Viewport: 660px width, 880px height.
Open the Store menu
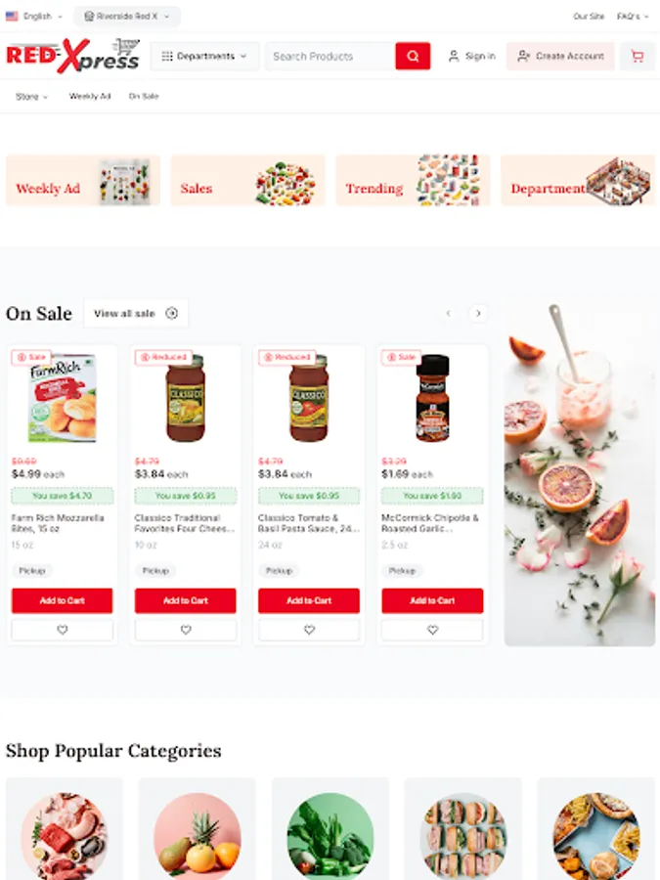click(31, 97)
